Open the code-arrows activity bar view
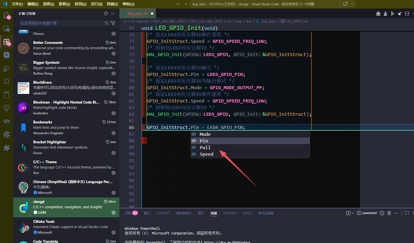This screenshot has width=414, height=243. (6, 121)
